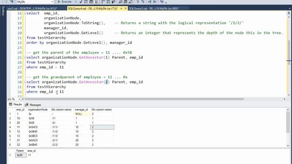This screenshot has height=164, width=292.
Task: Collapse the select block at line 25
Action: tap(25, 57)
